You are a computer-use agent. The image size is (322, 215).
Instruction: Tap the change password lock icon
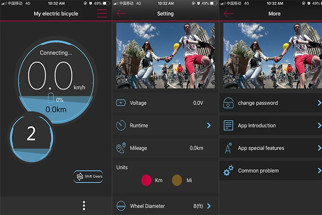point(228,103)
